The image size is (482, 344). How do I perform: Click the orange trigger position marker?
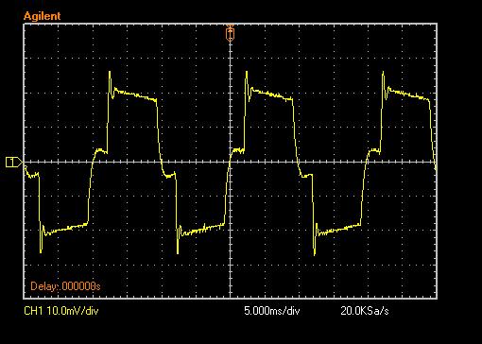click(231, 33)
